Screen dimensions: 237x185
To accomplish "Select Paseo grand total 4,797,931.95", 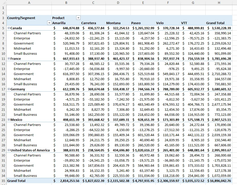I will [x=143, y=181].
